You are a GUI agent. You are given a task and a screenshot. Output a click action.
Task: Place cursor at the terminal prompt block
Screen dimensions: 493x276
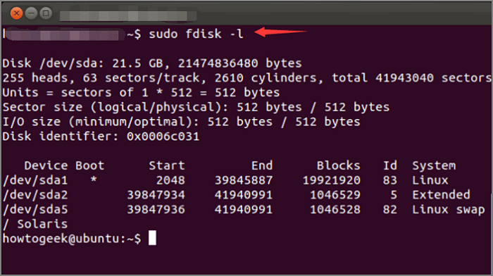pyautogui.click(x=152, y=238)
